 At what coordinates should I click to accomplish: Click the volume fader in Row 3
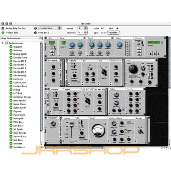71,125
